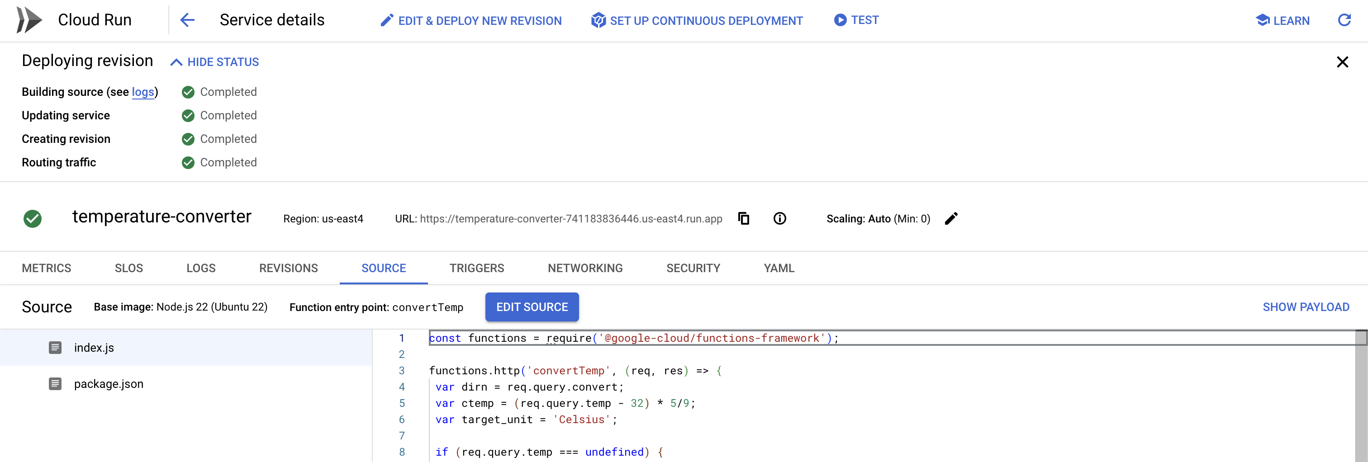Click the 'var dirn' code line
This screenshot has width=1368, height=462.
tap(529, 387)
